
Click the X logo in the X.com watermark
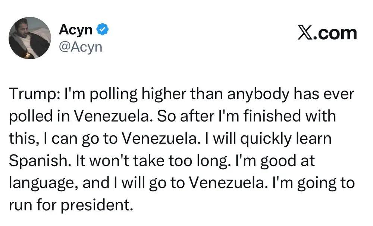(305, 33)
